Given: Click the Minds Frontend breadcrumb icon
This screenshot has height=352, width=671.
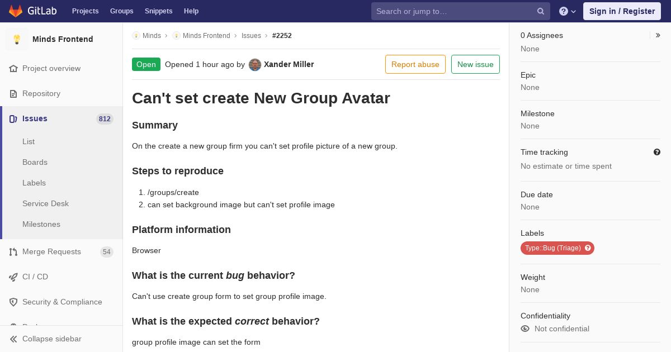Looking at the screenshot, I should (x=176, y=36).
